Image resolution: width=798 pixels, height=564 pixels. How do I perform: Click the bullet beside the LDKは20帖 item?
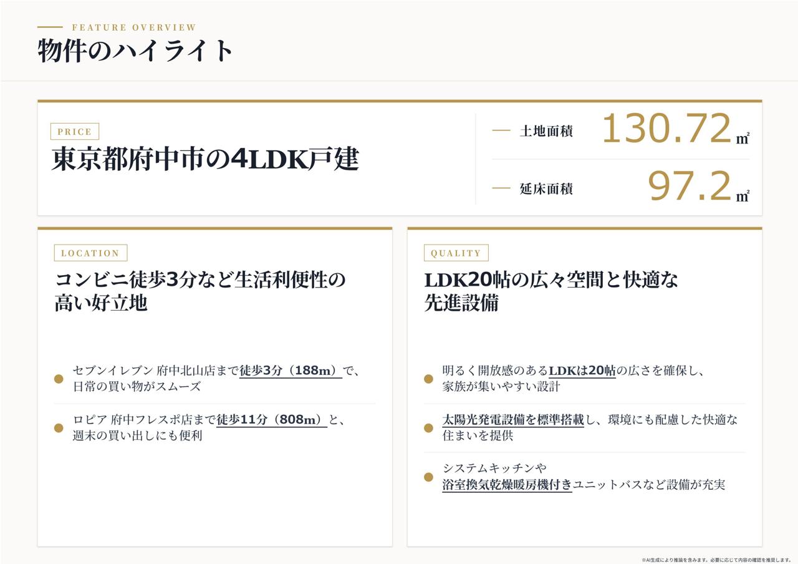[x=428, y=379]
